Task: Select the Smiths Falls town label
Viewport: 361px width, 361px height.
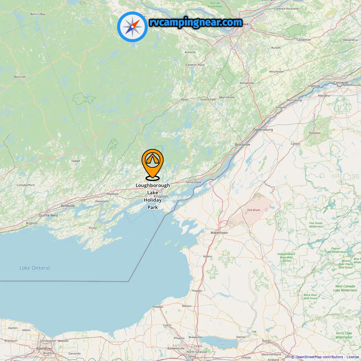Action: coord(208,99)
